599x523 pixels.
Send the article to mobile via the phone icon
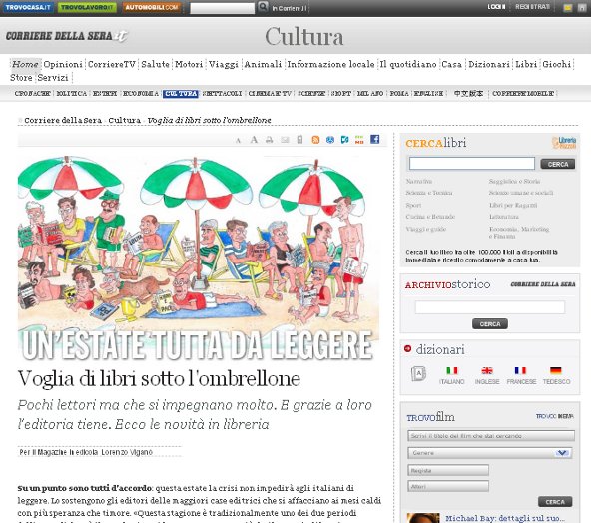[x=300, y=140]
